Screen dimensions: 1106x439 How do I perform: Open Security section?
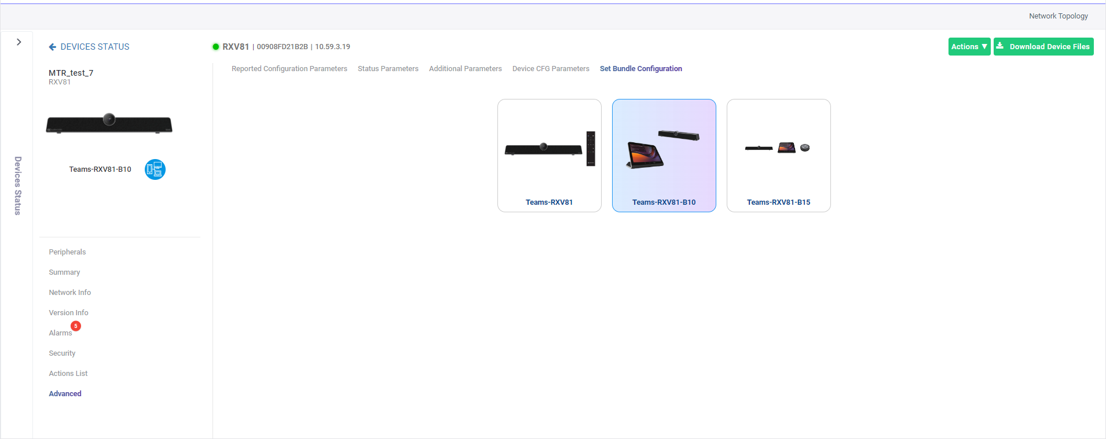pos(62,353)
